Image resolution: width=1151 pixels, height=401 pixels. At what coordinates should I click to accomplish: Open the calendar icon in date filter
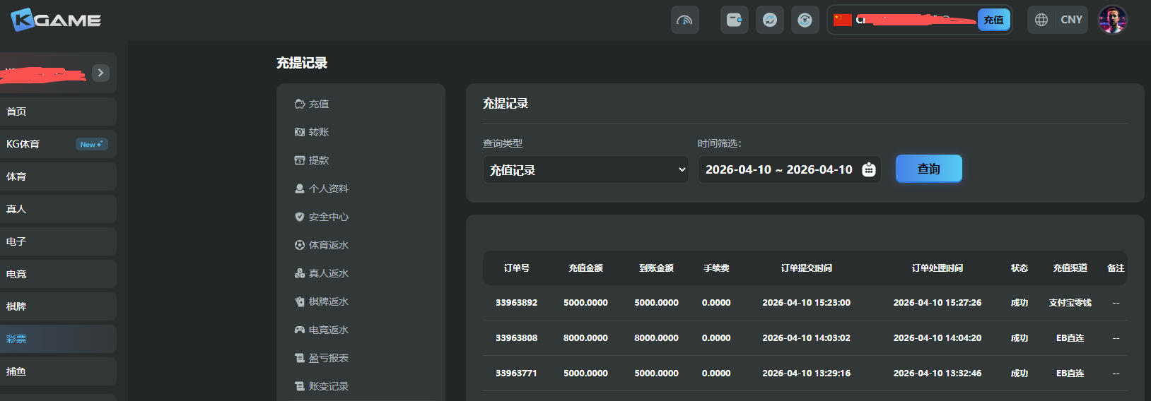(868, 169)
